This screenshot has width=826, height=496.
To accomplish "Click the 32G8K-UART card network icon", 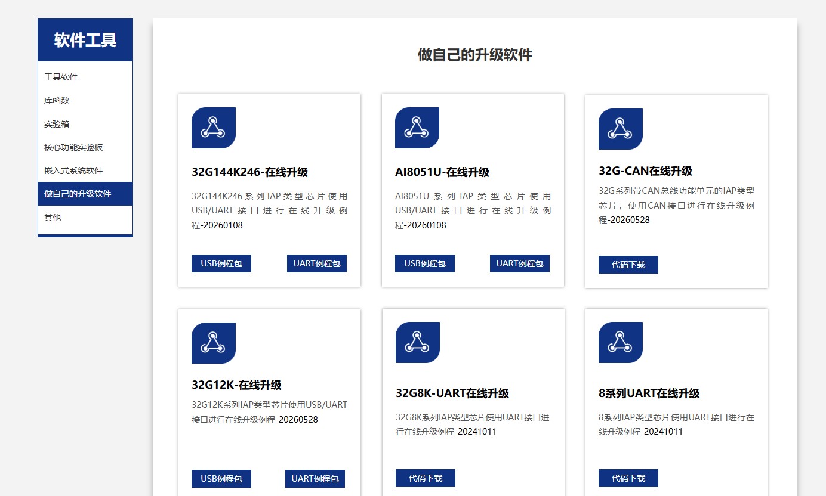I will pos(418,342).
